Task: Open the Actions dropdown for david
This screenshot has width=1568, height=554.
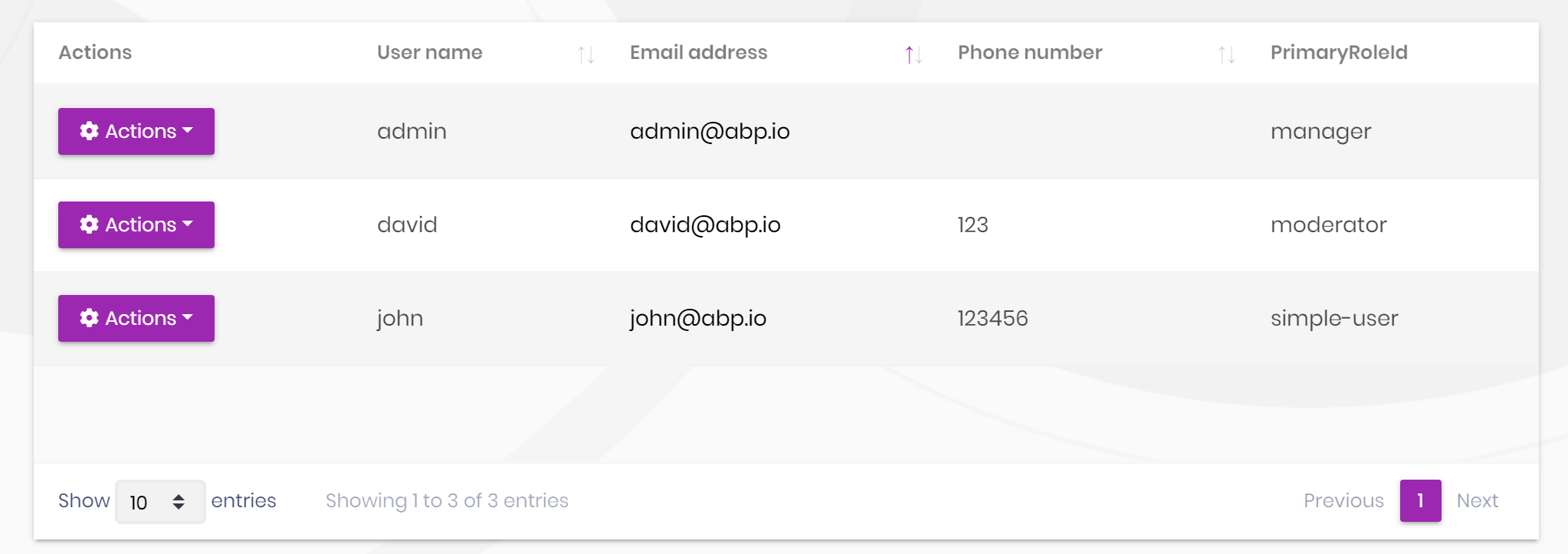Action: (x=136, y=225)
